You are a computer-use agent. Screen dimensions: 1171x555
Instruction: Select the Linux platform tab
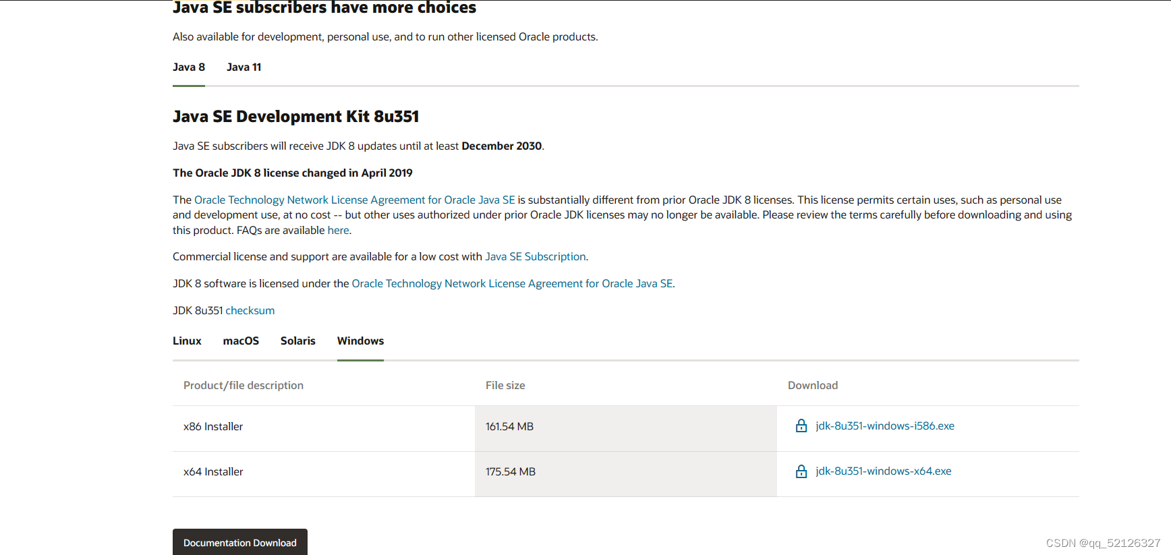click(x=187, y=341)
